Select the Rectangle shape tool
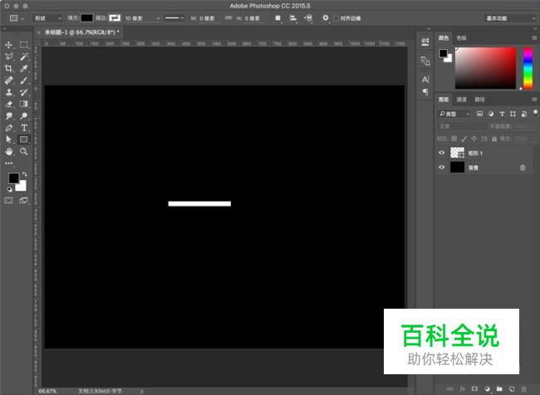This screenshot has width=540, height=395. click(x=24, y=139)
